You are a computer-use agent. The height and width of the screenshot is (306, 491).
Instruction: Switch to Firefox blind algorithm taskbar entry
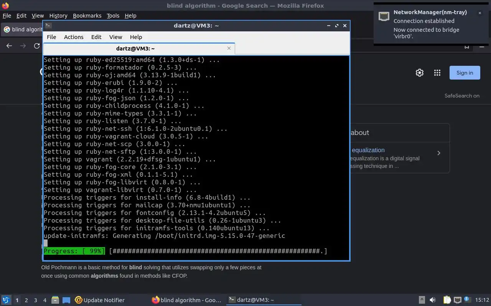tap(187, 300)
